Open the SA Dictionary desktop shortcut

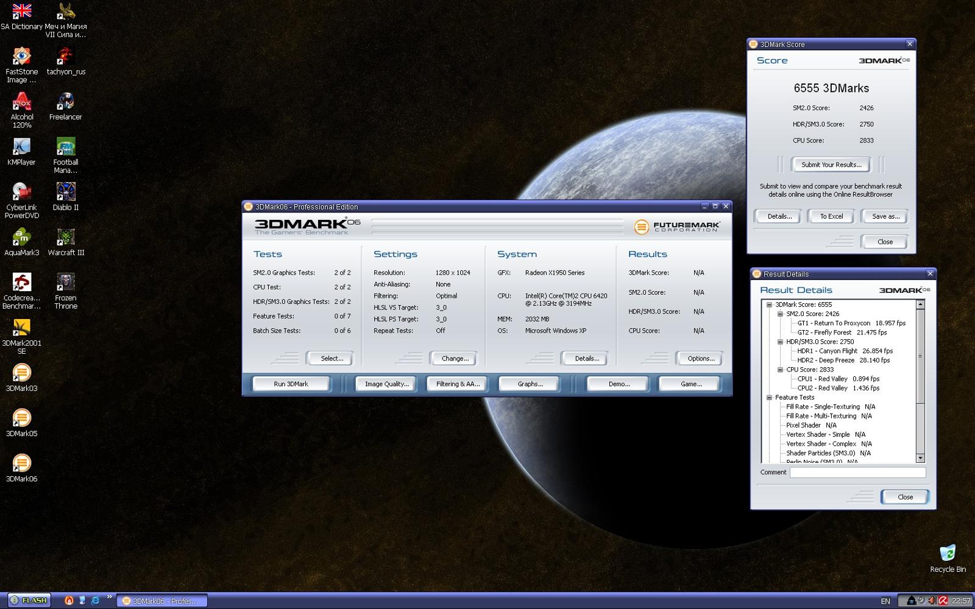22,17
